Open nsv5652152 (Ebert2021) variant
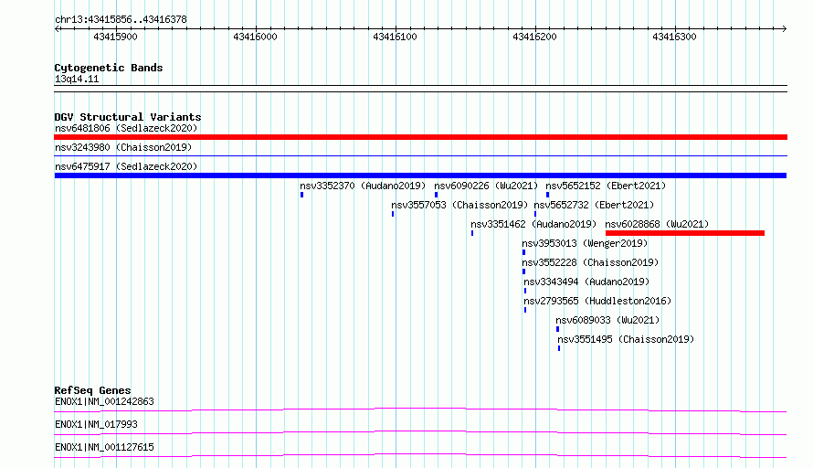The image size is (813, 468). click(606, 186)
